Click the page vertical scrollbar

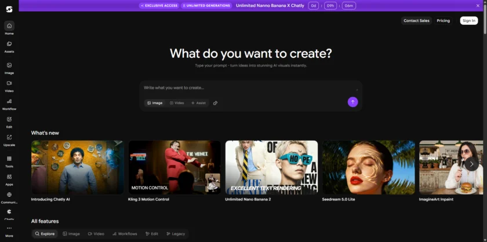485,19
